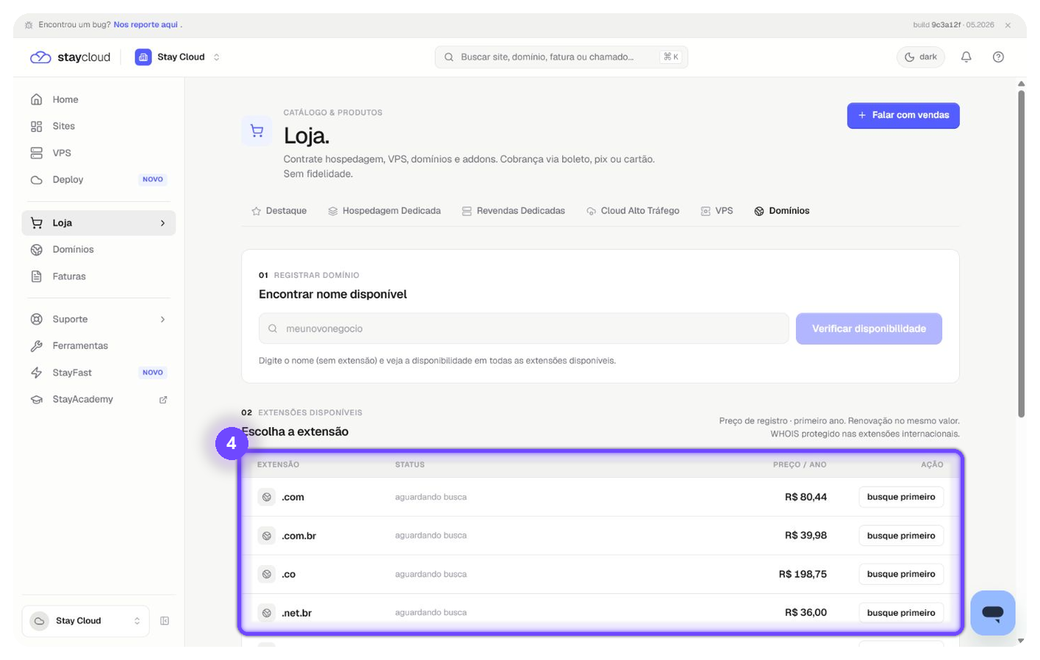Click the Loja cart icon in the sidebar
1040x660 pixels.
coord(37,223)
